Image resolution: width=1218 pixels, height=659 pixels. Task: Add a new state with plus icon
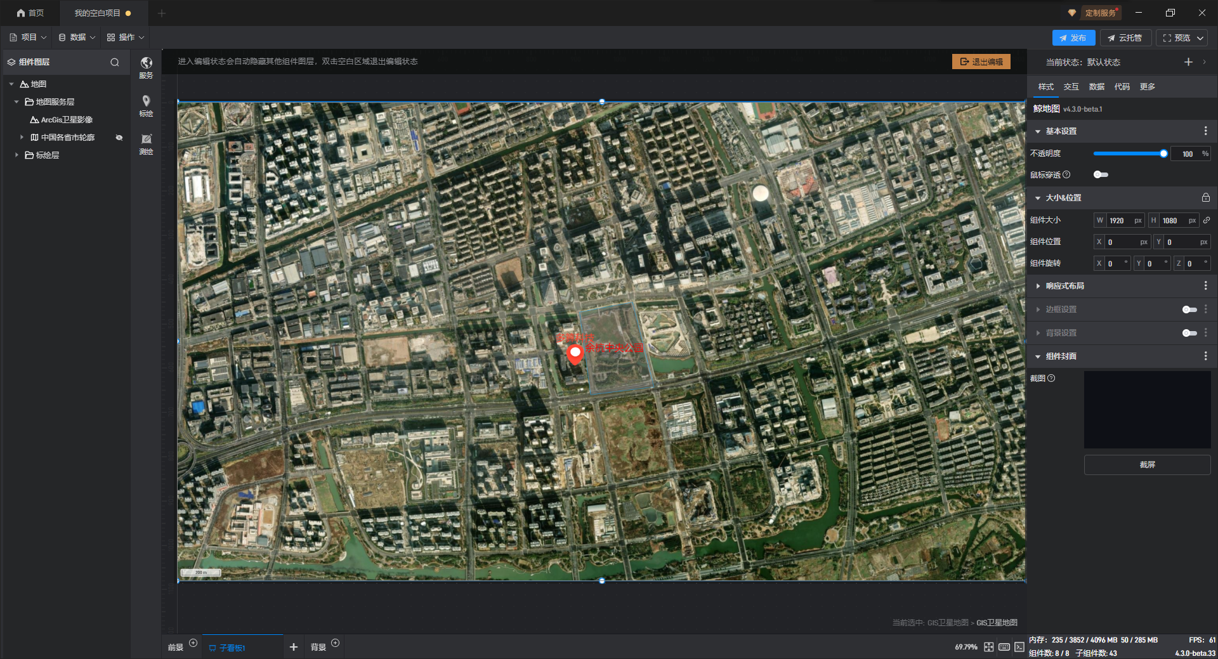click(1188, 62)
